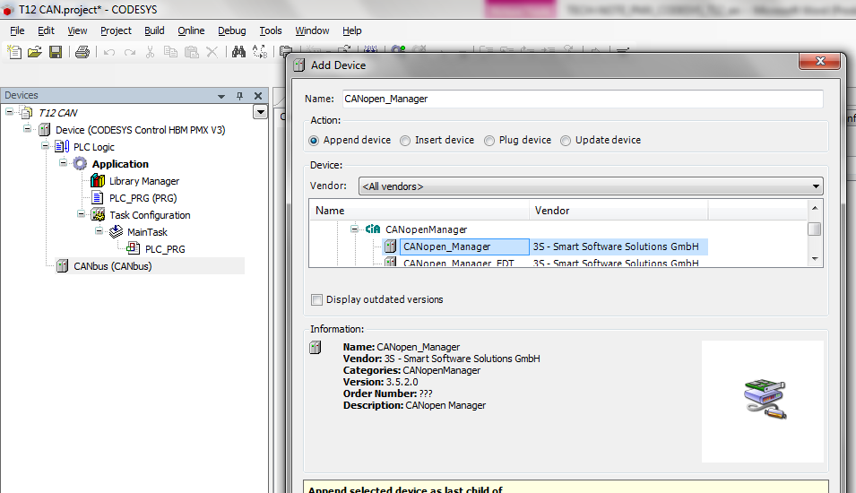Select the Append device radio button

[314, 141]
